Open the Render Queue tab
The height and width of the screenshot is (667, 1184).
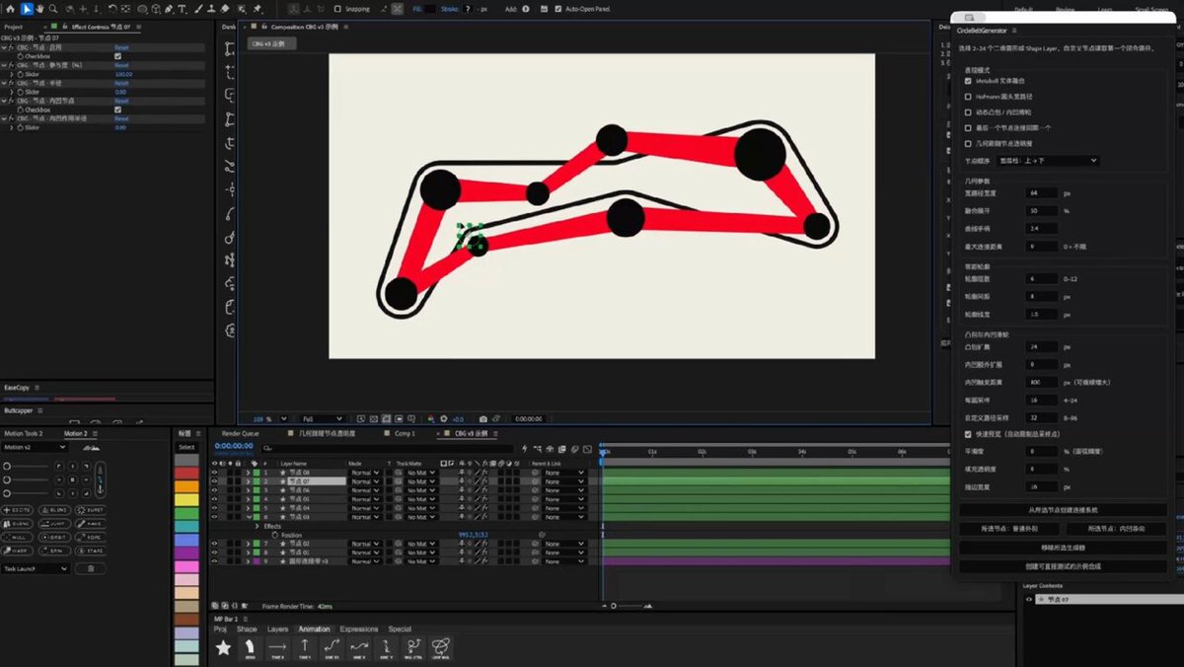(241, 433)
